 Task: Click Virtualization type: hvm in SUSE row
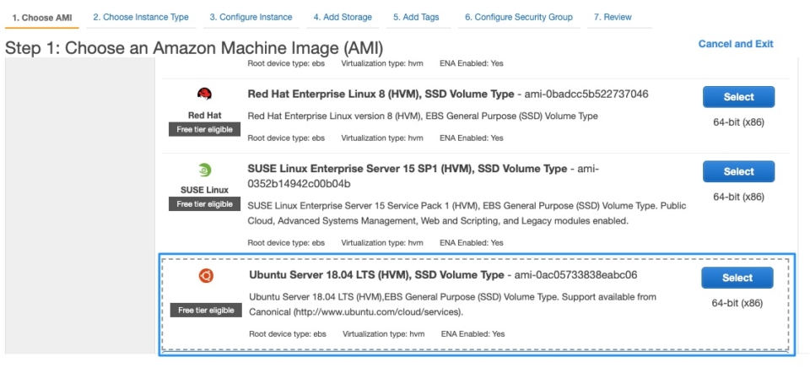coord(382,242)
